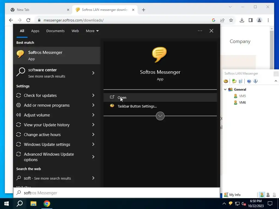Click Open action for Softros Messenger
Image resolution: width=279 pixels, height=209 pixels.
[160, 97]
